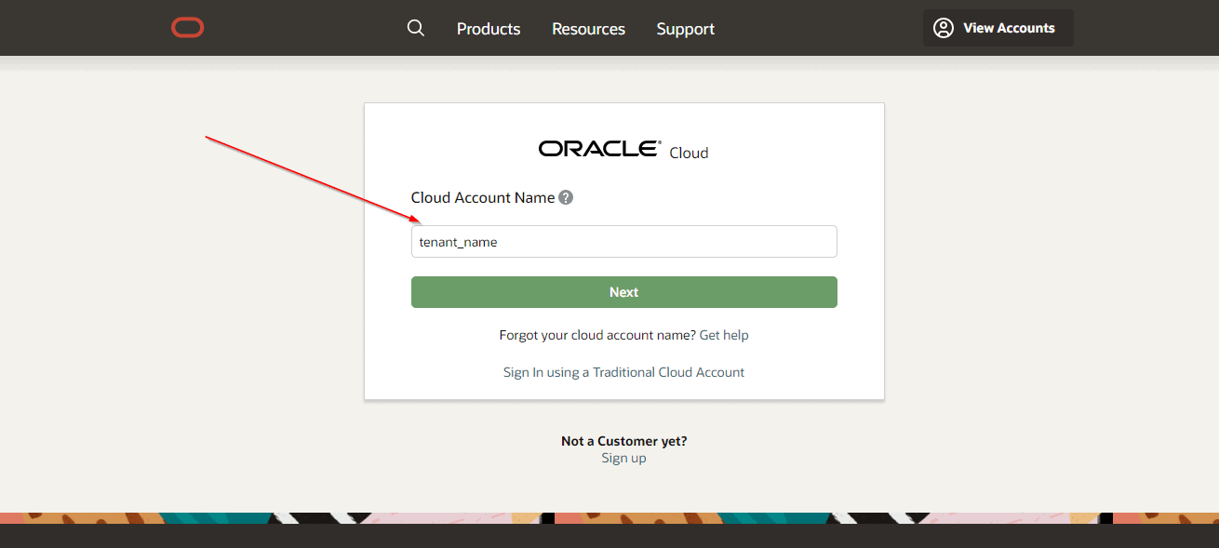Click the Cloud Account Name label

click(483, 197)
